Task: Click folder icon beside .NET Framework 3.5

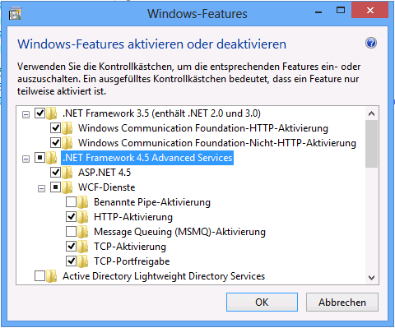Action: pyautogui.click(x=52, y=113)
